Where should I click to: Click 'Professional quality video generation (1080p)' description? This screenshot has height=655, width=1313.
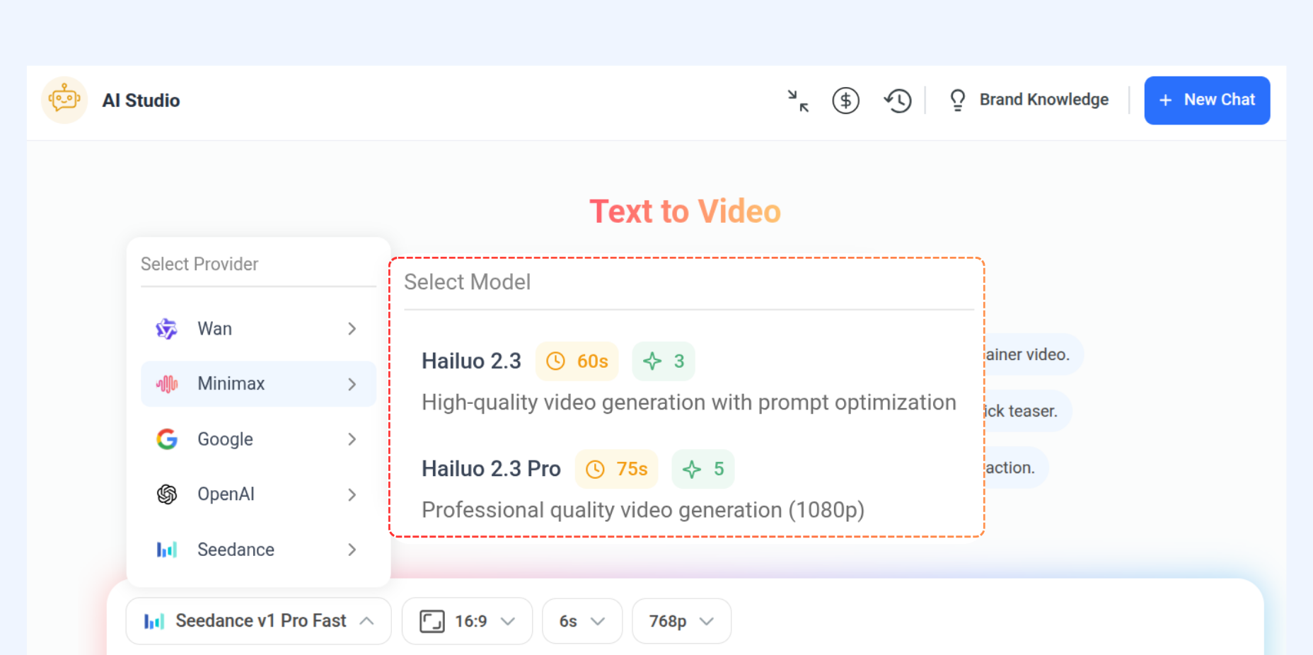643,510
